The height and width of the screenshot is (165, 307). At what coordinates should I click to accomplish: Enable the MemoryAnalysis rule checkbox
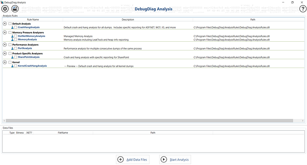click(15, 39)
